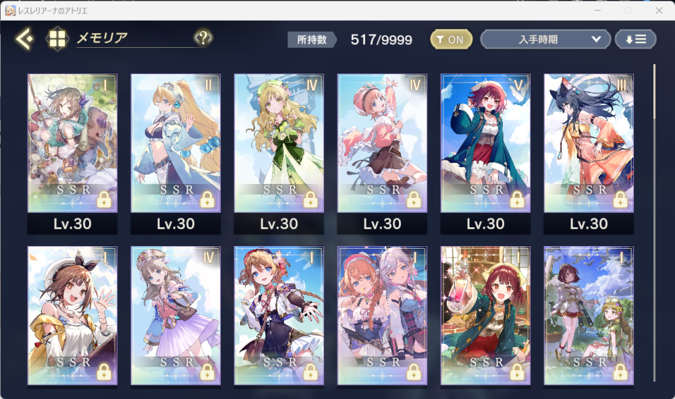Click the lock icon on the white-hat brunette card
675x399 pixels.
104,372
